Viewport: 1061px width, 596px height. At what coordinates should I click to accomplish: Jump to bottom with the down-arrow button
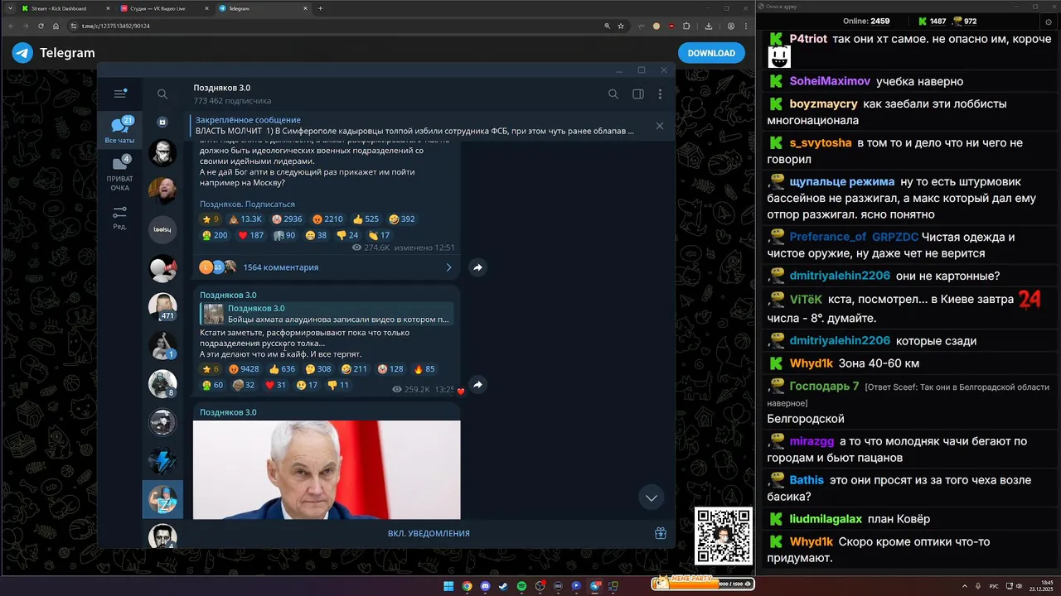[x=652, y=497]
